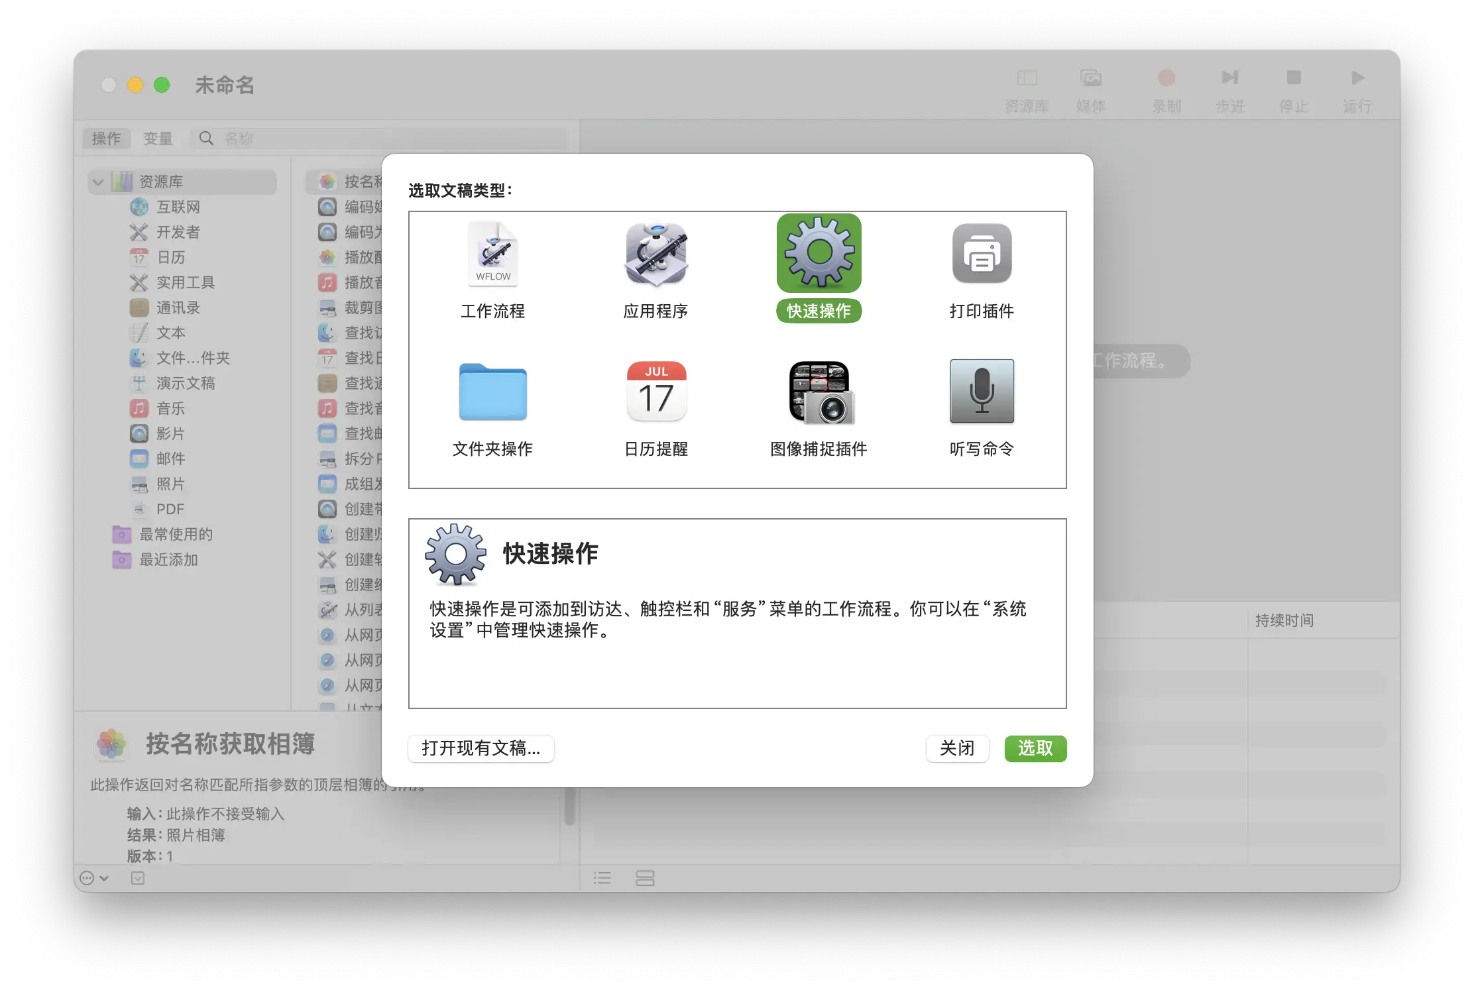Open the action options dropdown at bottom left
This screenshot has width=1474, height=990.
91,877
